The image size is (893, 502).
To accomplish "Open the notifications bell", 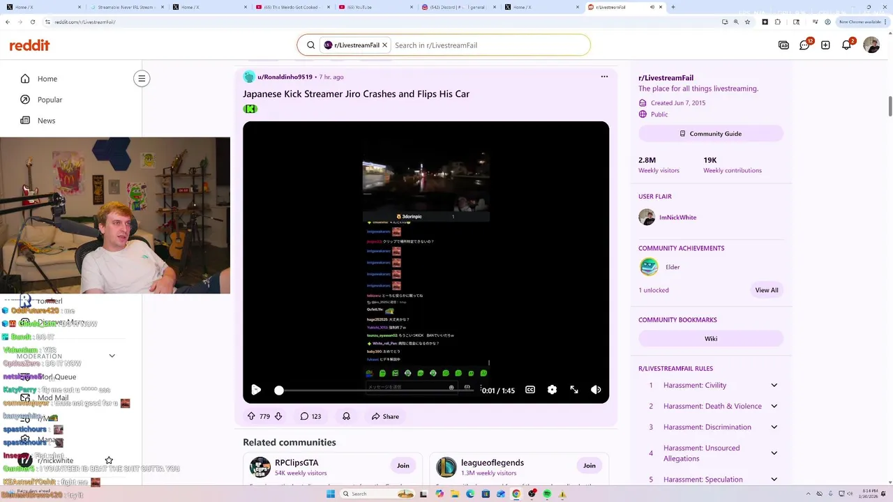I will pos(846,45).
